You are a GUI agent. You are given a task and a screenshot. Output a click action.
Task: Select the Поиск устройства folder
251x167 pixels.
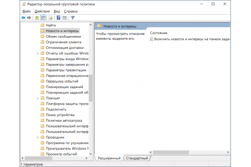[x=57, y=115]
